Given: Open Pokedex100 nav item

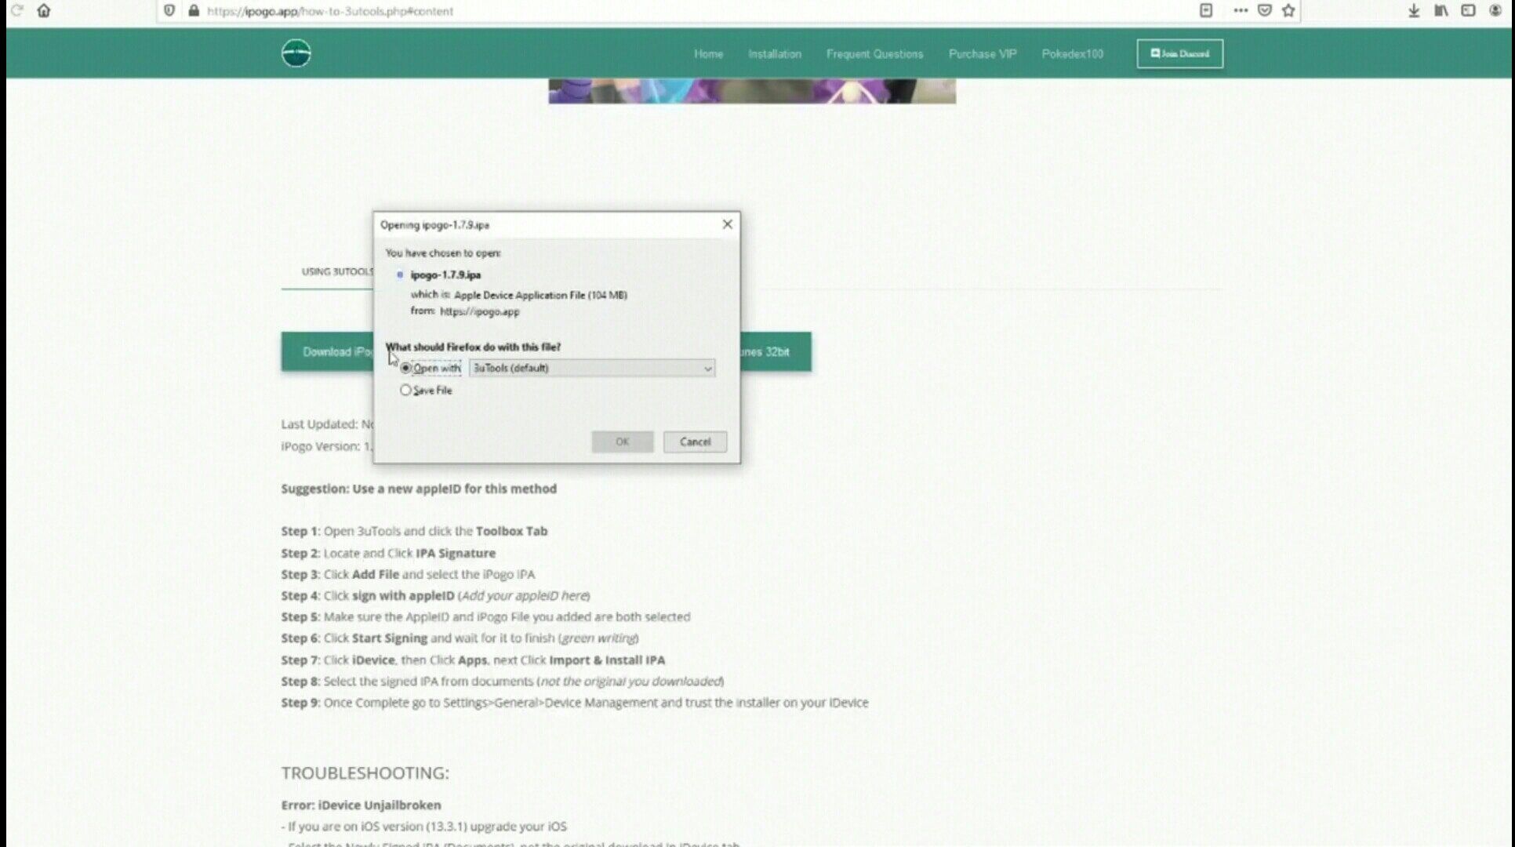Looking at the screenshot, I should tap(1072, 54).
